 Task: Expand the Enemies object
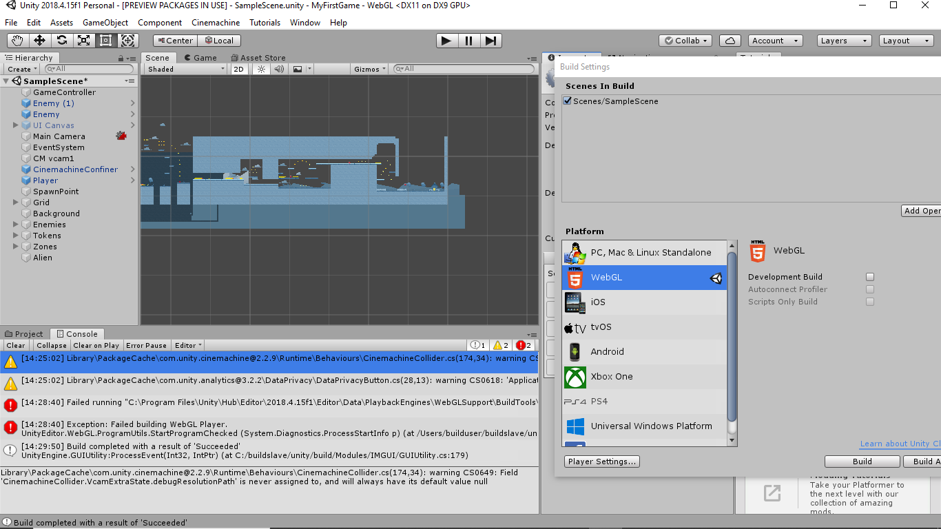pyautogui.click(x=16, y=225)
